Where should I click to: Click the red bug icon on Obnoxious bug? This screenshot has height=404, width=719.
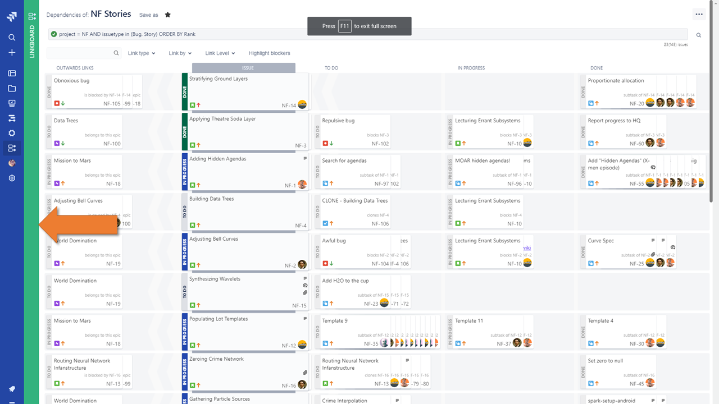click(x=57, y=103)
